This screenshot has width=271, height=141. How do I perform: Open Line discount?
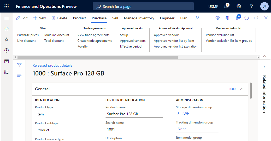(x=26, y=41)
